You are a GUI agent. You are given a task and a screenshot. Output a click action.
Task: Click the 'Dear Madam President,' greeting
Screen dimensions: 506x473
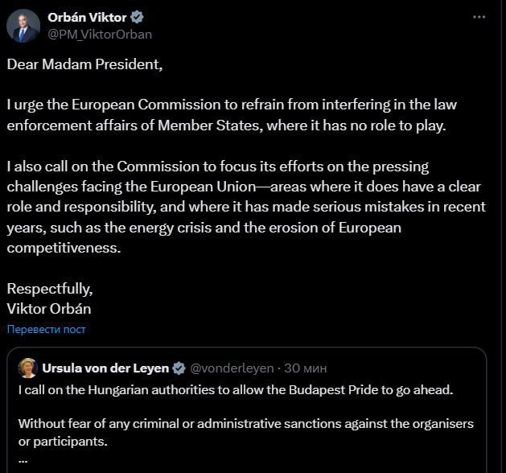click(84, 64)
